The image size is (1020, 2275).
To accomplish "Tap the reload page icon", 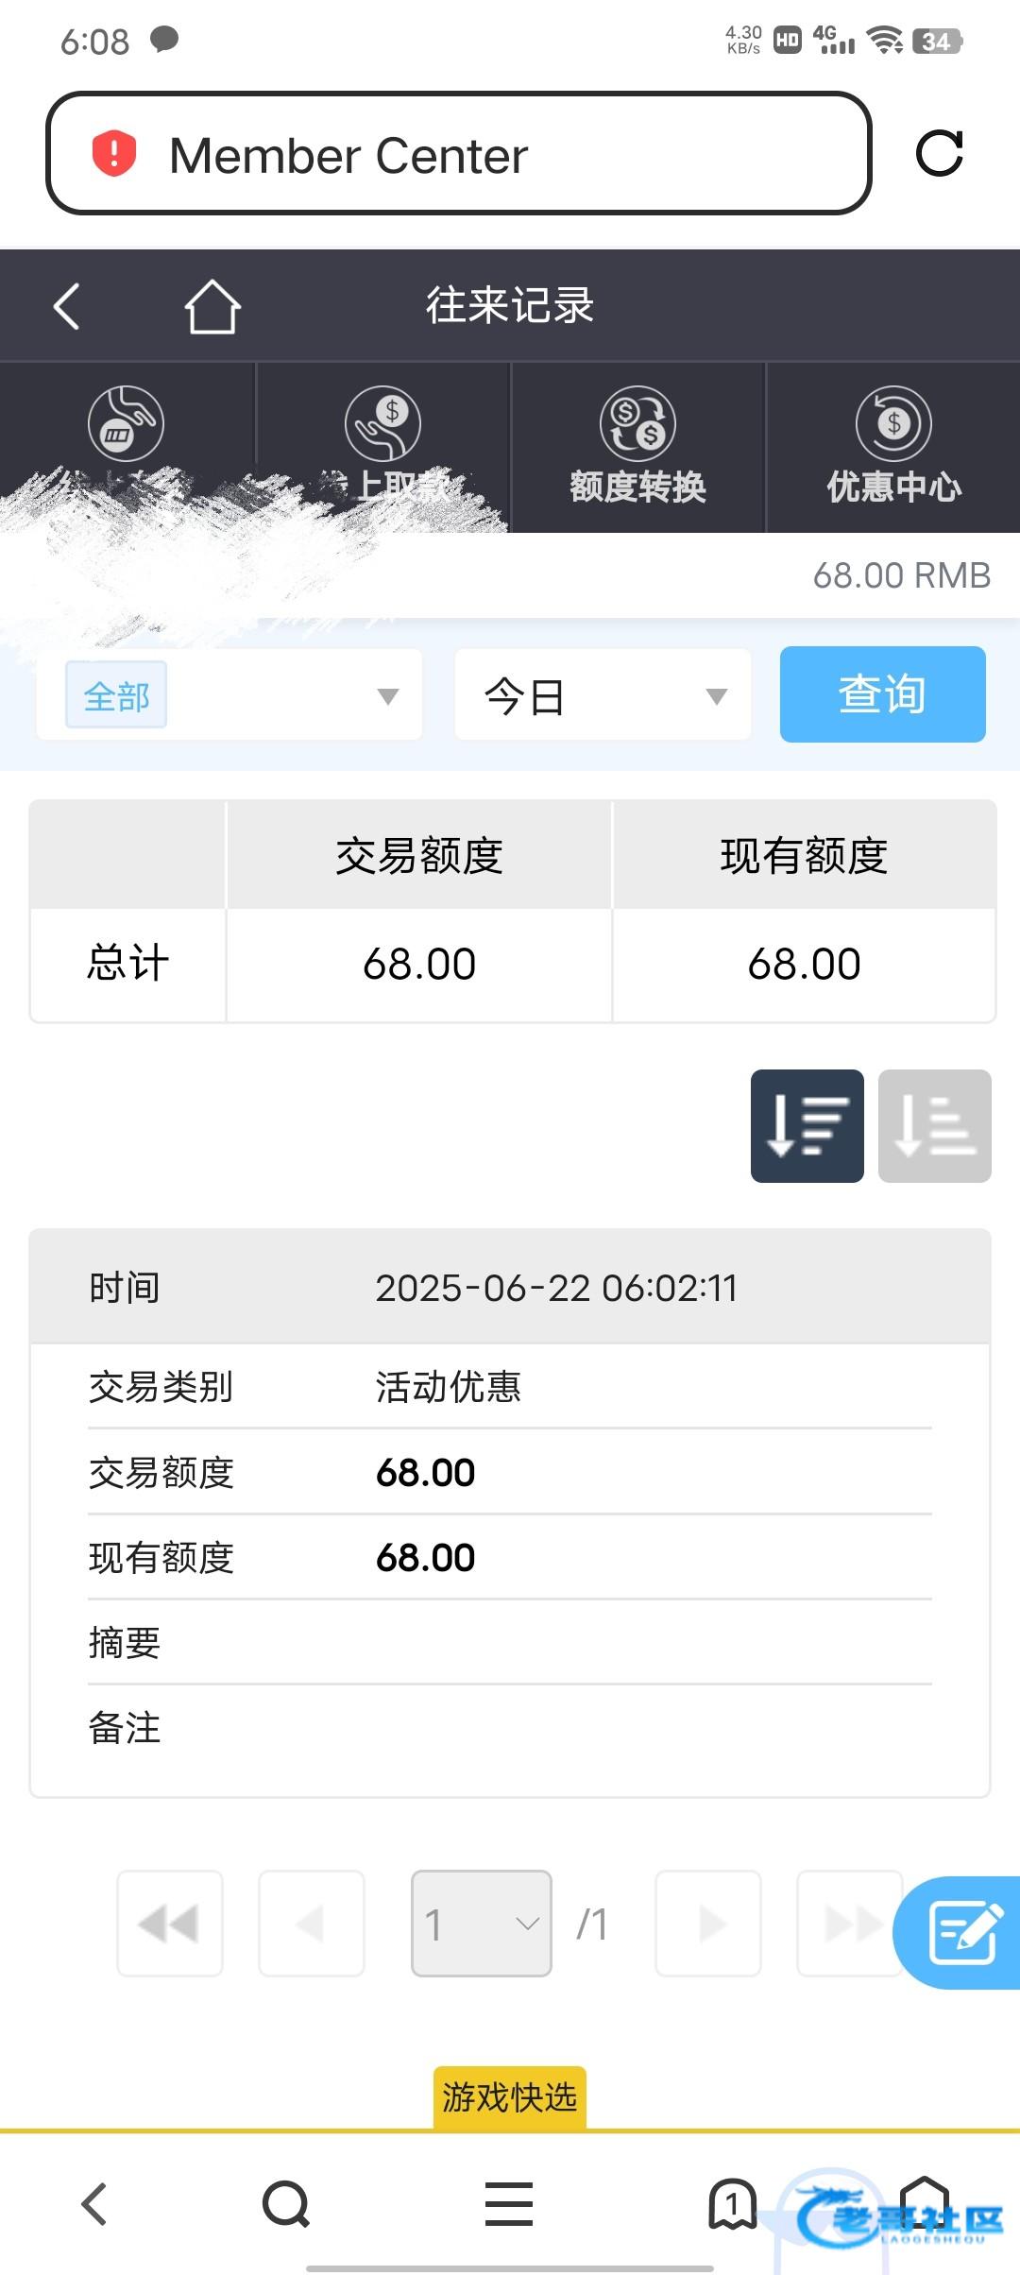I will tap(939, 154).
